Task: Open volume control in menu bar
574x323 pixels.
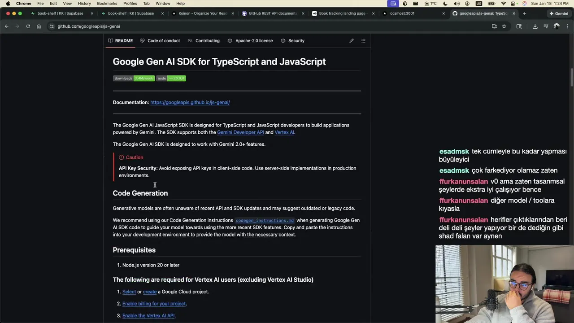Action: coord(457,3)
